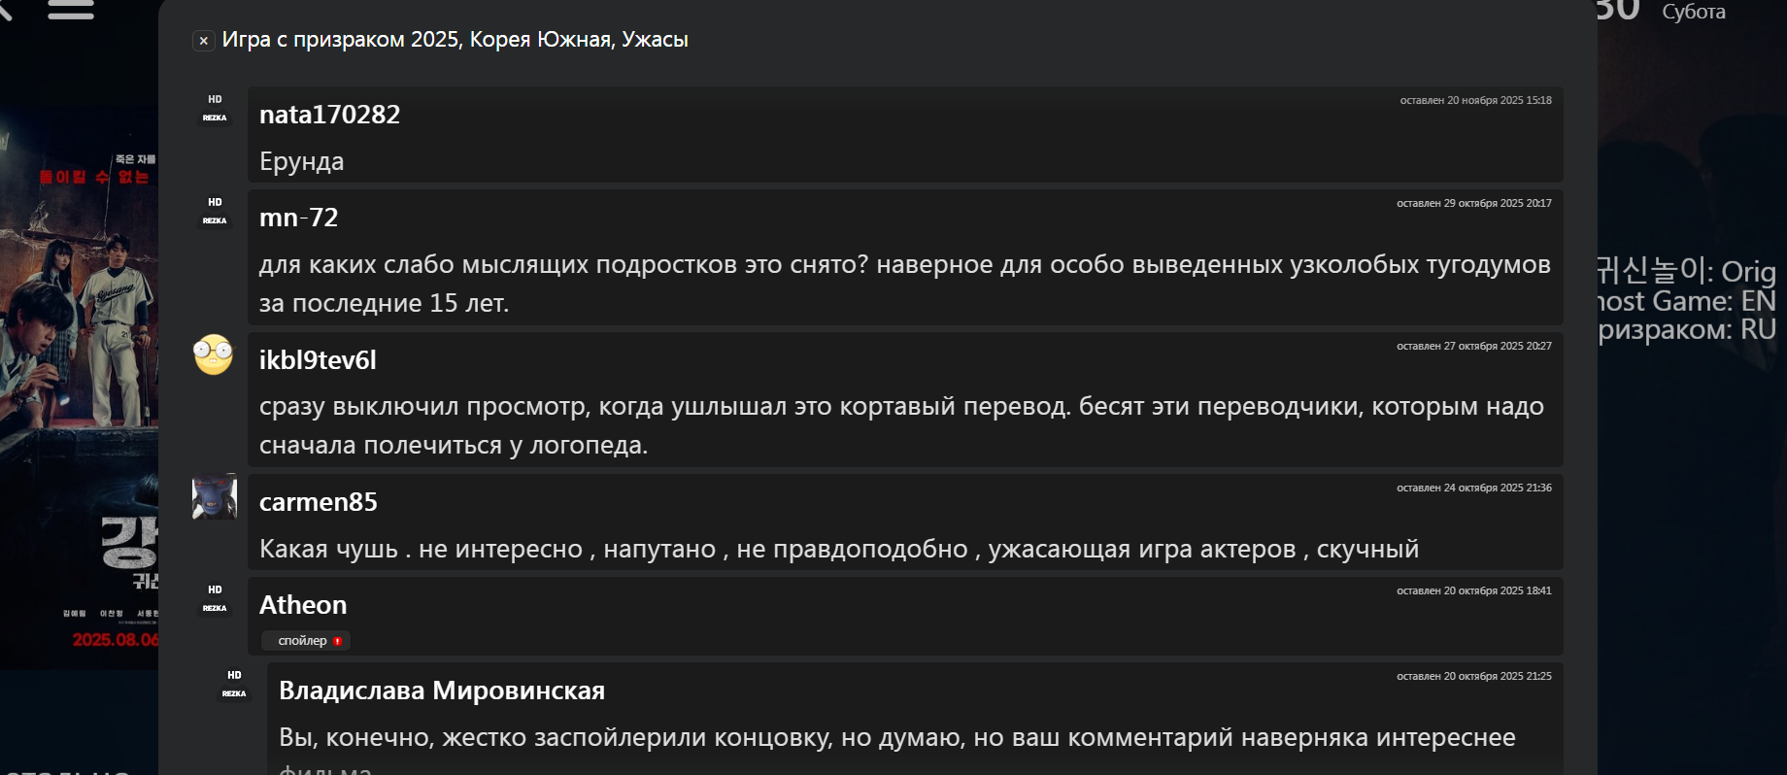Click the avatar next to Владислава Мировинская
The height and width of the screenshot is (775, 1787).
click(x=234, y=685)
